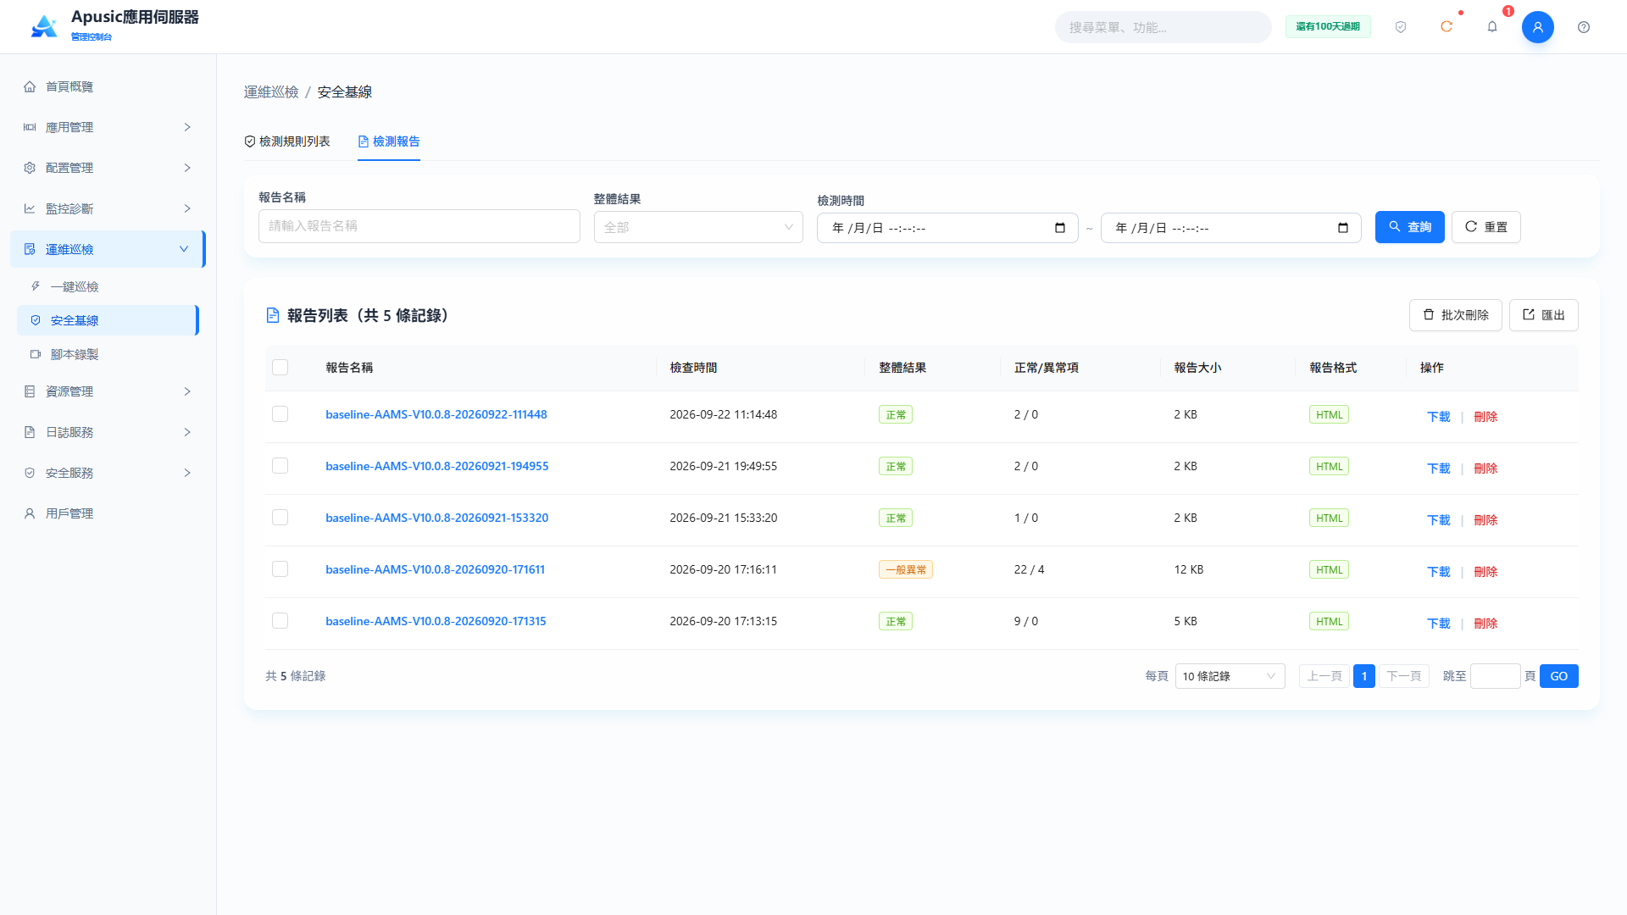Check the baseline 20260921-194955 row checkbox

coord(280,466)
